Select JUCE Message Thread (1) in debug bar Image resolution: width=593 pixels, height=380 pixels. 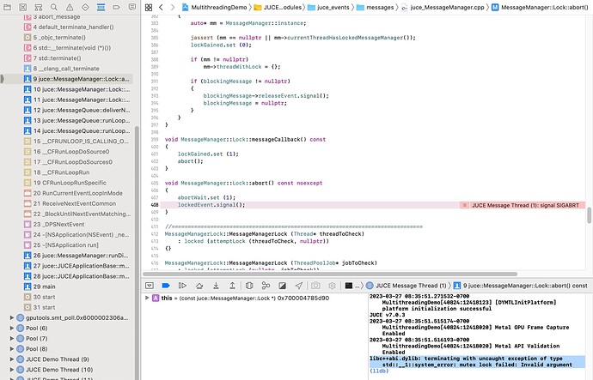click(x=407, y=286)
